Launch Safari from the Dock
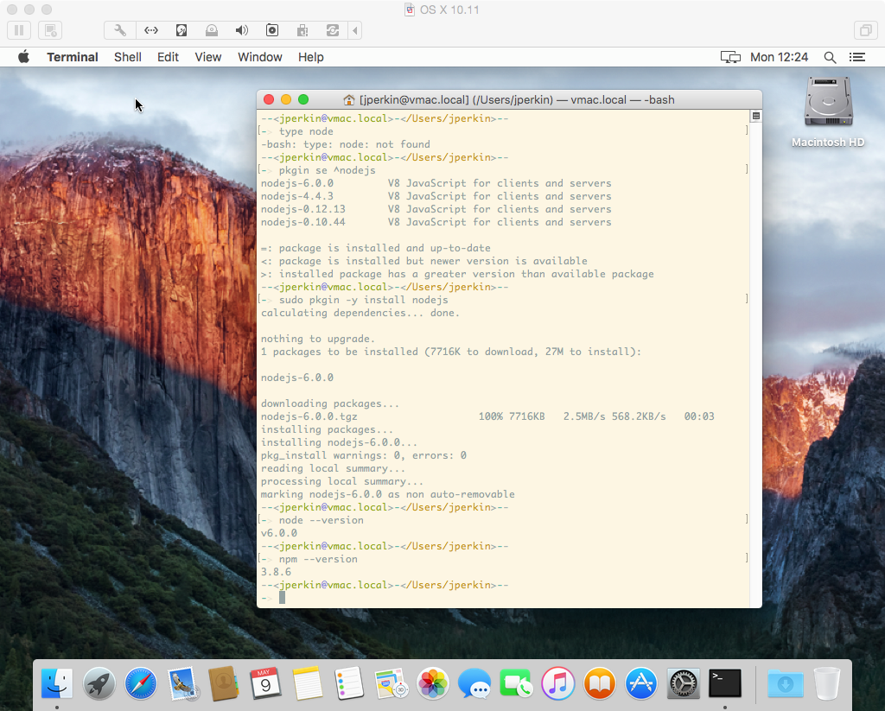Image resolution: width=885 pixels, height=711 pixels. coord(141,683)
